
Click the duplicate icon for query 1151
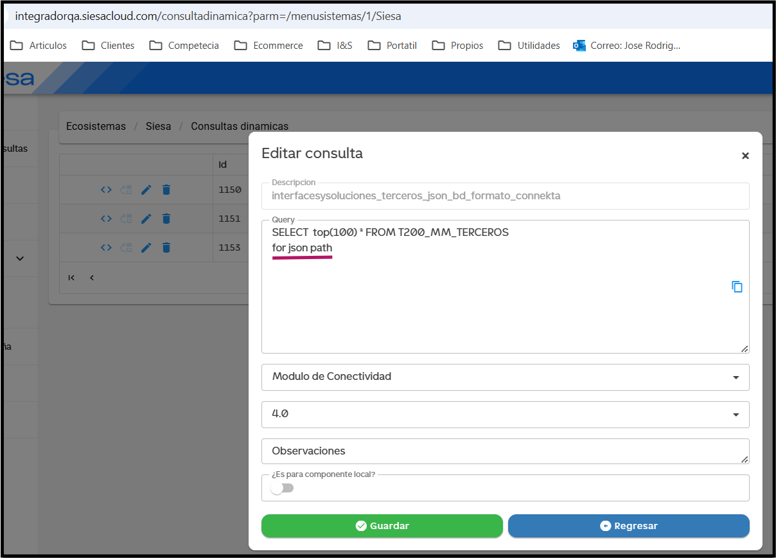[126, 219]
